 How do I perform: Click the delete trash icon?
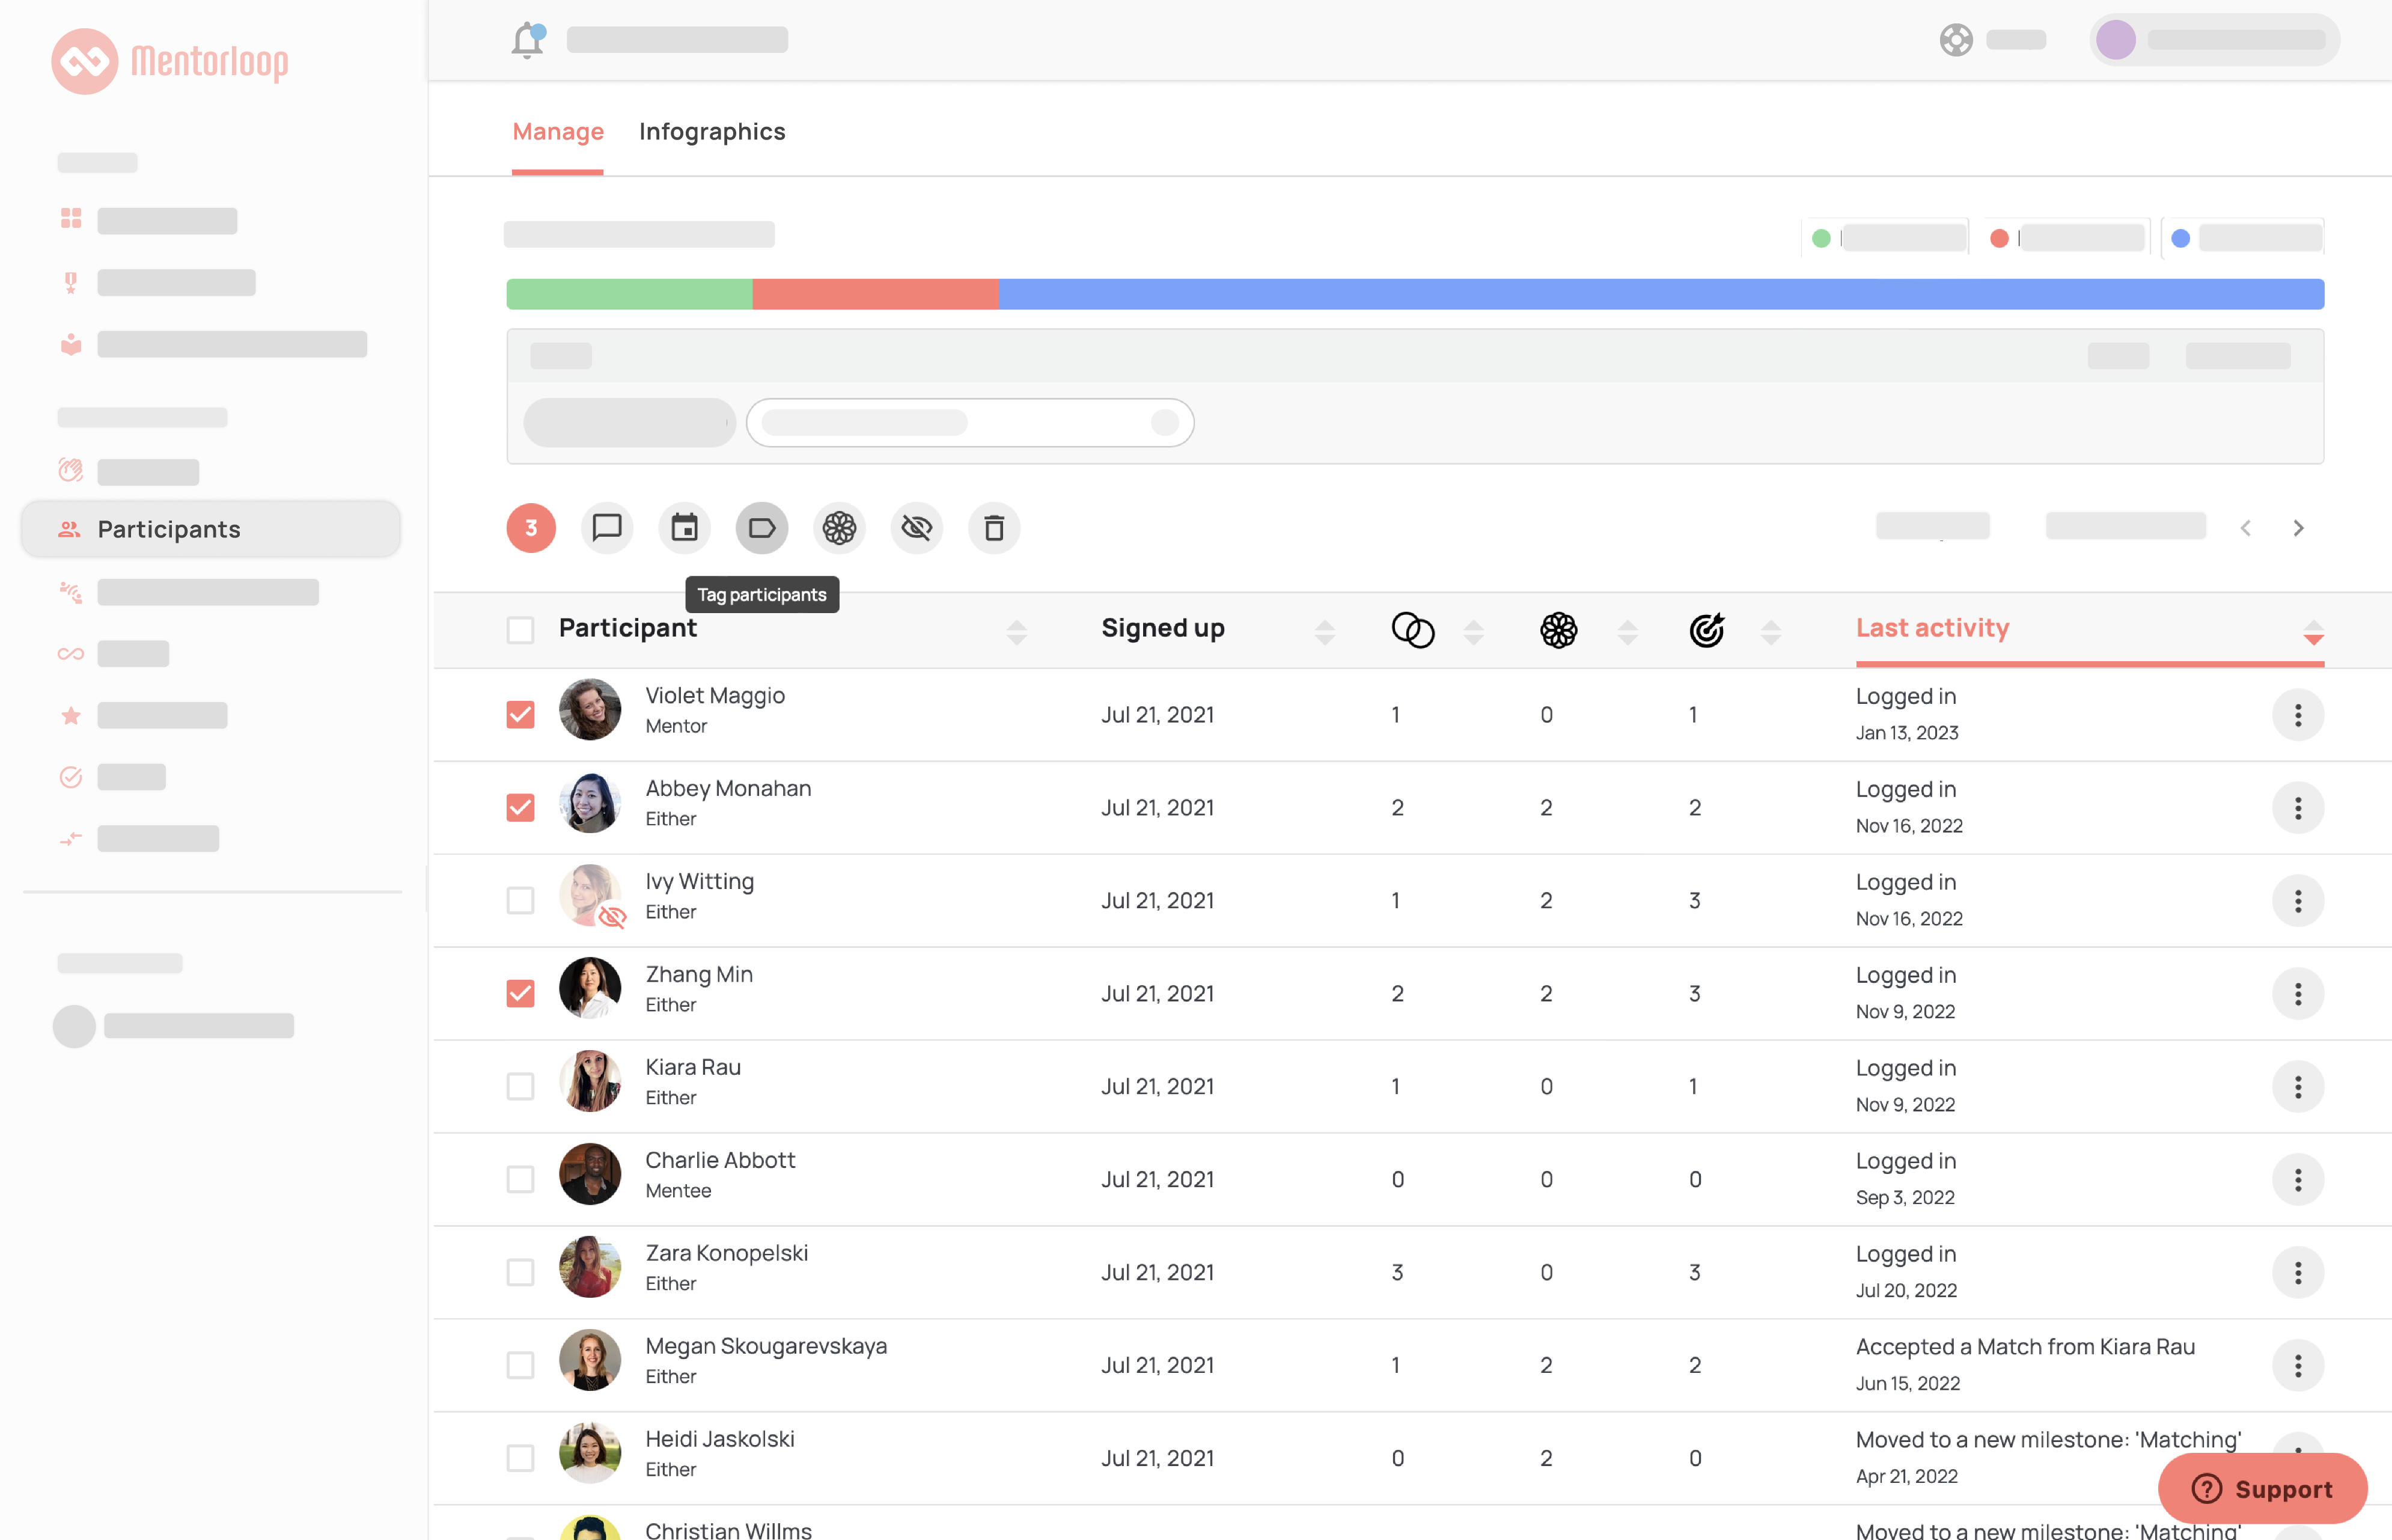pyautogui.click(x=993, y=527)
